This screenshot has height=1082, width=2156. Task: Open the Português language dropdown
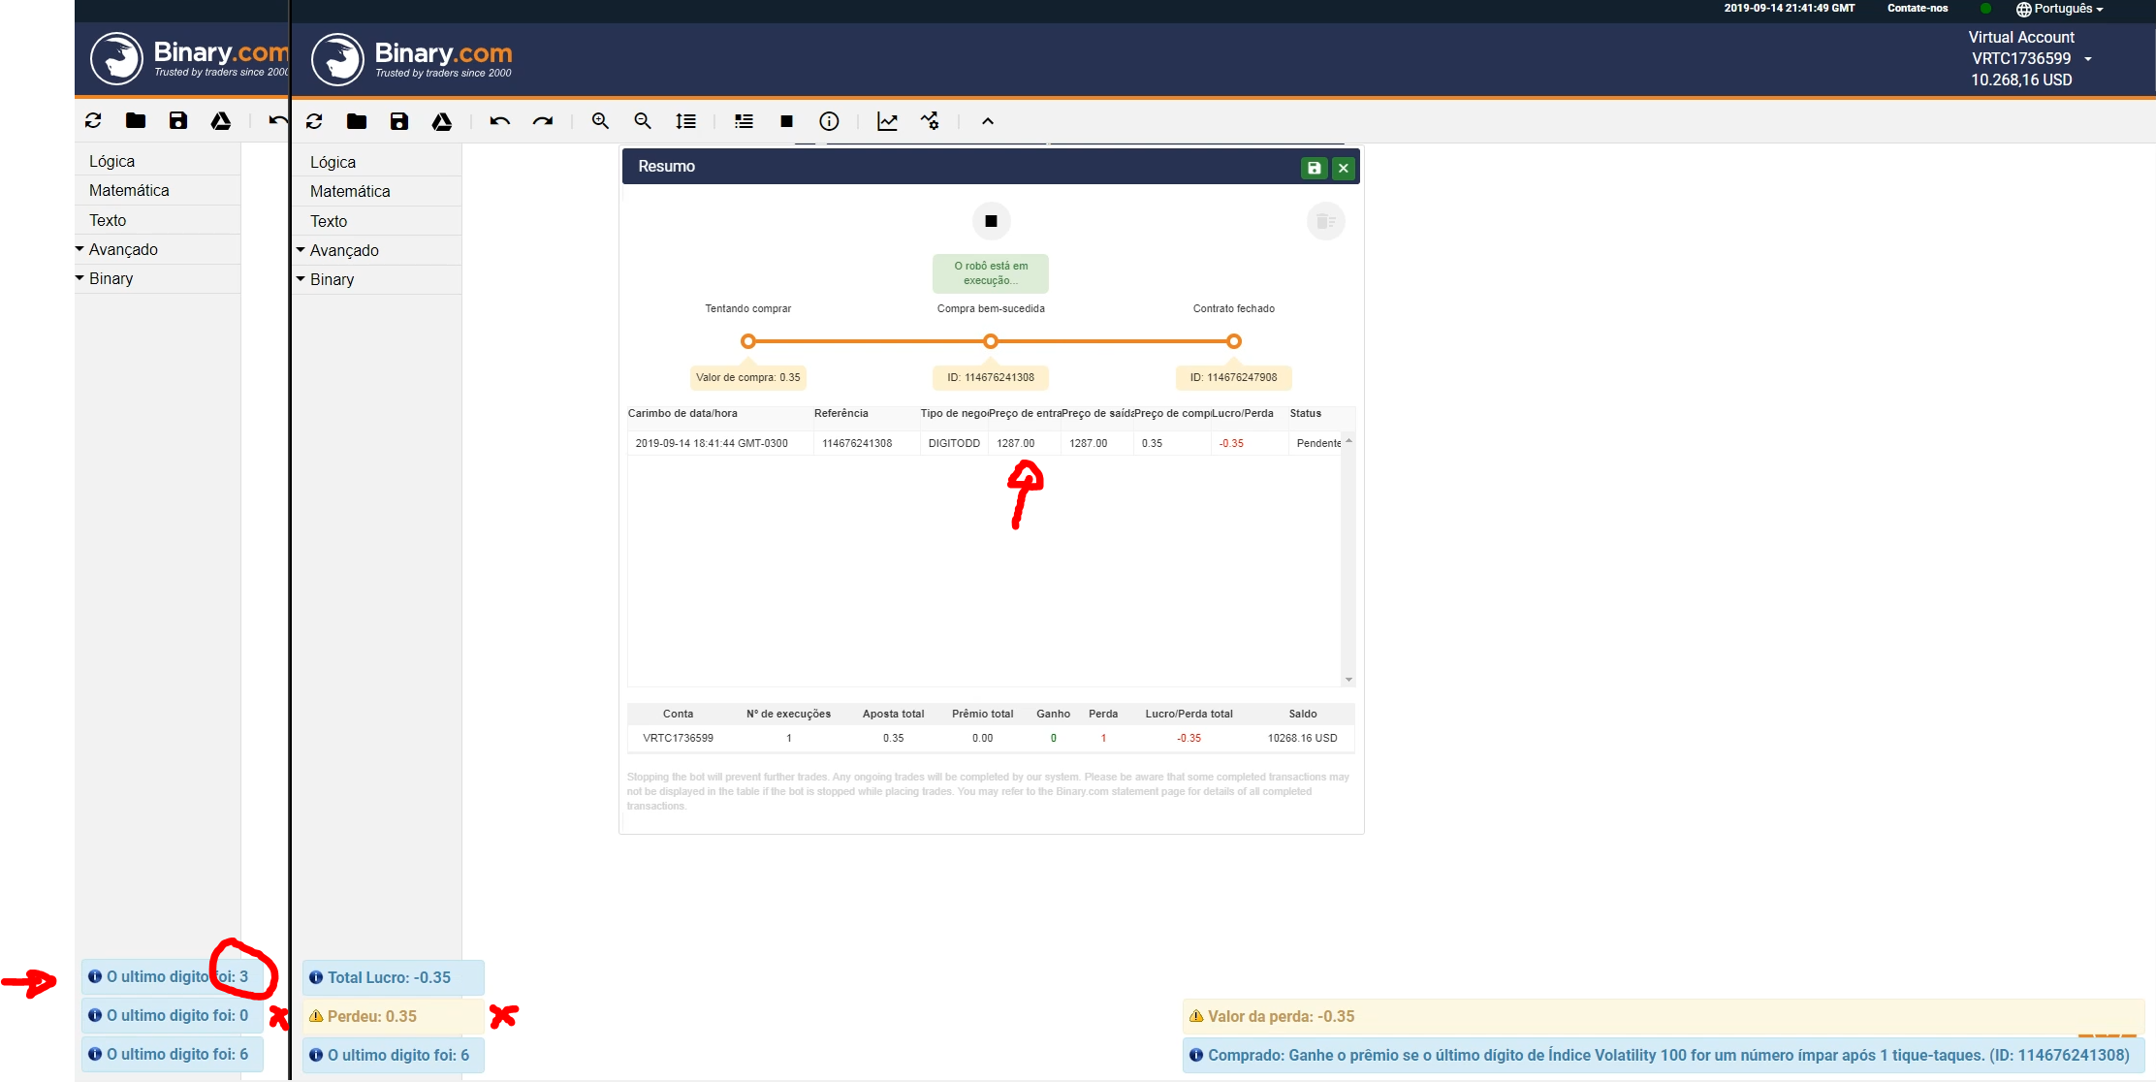click(2059, 9)
